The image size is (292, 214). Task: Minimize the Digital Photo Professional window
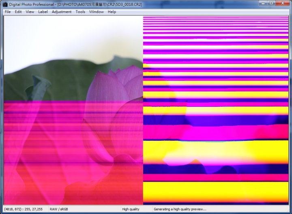(x=263, y=3)
